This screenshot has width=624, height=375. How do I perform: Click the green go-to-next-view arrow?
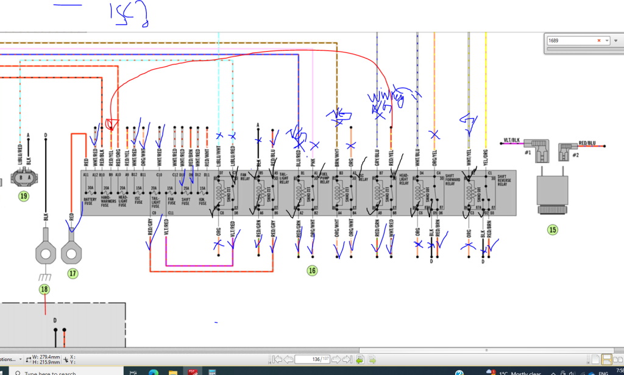pyautogui.click(x=372, y=360)
